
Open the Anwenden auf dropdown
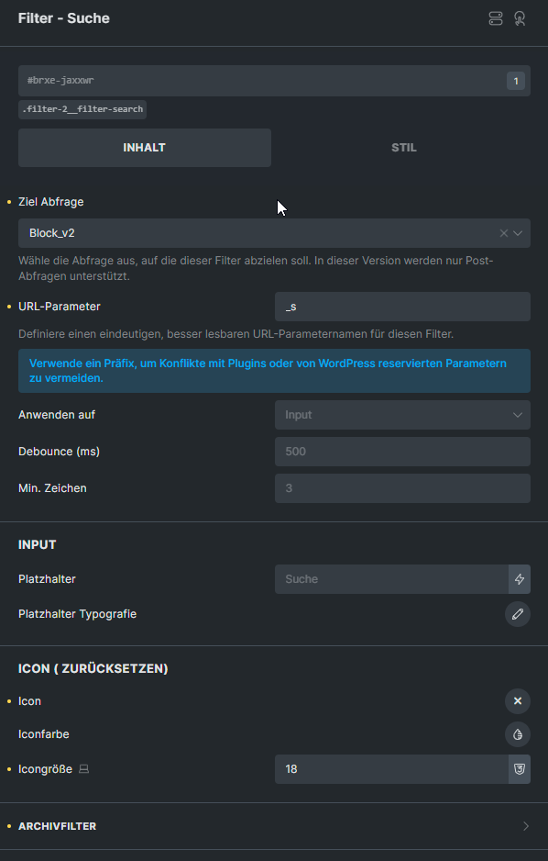pyautogui.click(x=402, y=415)
